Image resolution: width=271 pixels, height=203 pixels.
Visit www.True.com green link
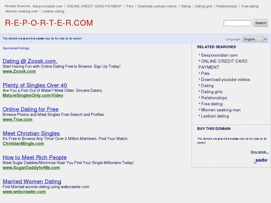click(18, 120)
